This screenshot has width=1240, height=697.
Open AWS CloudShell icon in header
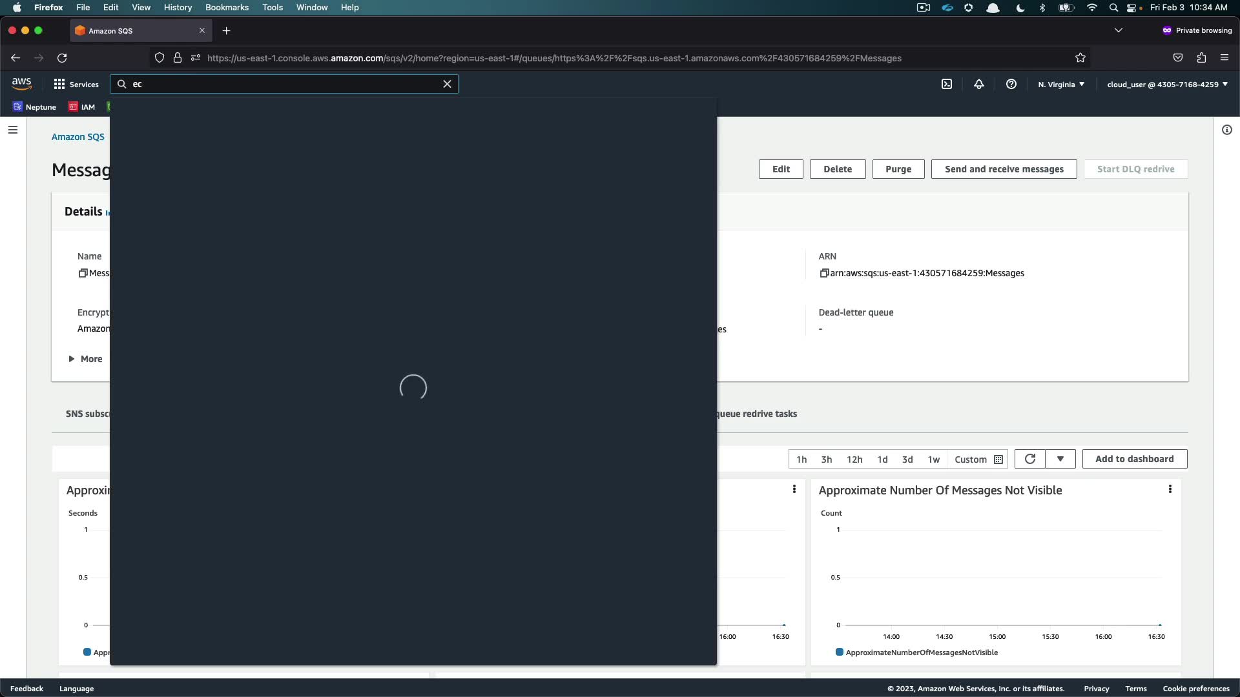coord(946,84)
